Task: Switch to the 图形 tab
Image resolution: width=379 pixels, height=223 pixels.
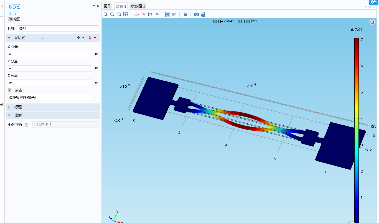Action: tap(108, 6)
